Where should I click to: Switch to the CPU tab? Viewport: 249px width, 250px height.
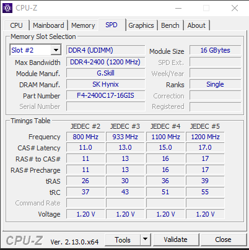[16, 25]
